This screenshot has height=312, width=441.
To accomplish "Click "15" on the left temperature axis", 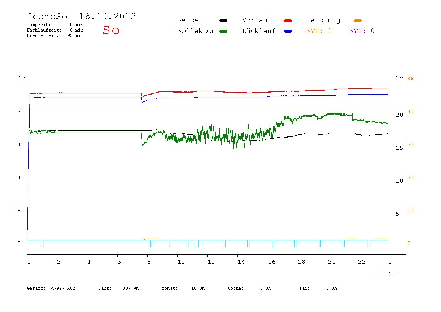I will pos(21,144).
